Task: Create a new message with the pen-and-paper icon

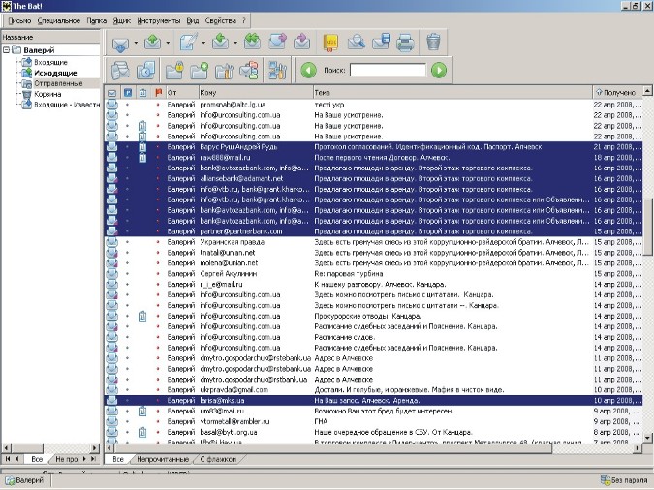Action: point(189,42)
